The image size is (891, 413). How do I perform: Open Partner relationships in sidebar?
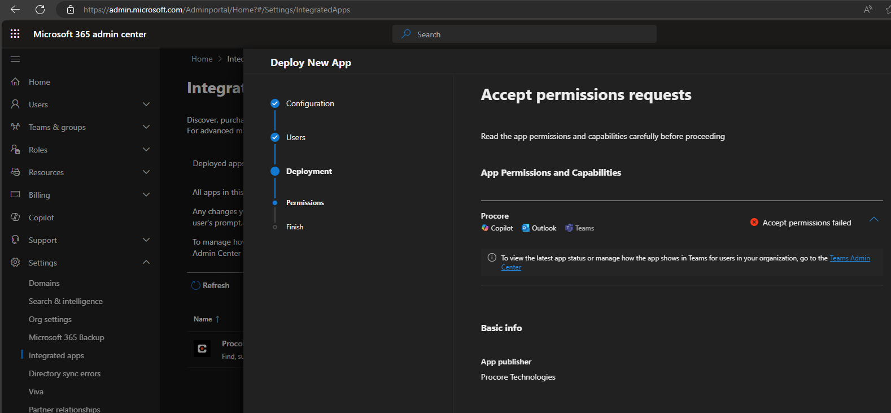coord(64,409)
